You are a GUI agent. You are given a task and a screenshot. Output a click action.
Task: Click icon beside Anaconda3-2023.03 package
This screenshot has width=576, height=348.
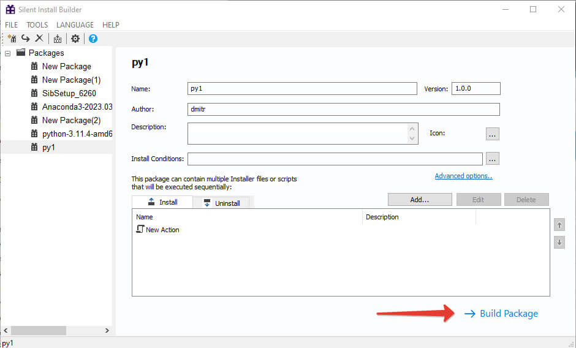[x=34, y=107]
